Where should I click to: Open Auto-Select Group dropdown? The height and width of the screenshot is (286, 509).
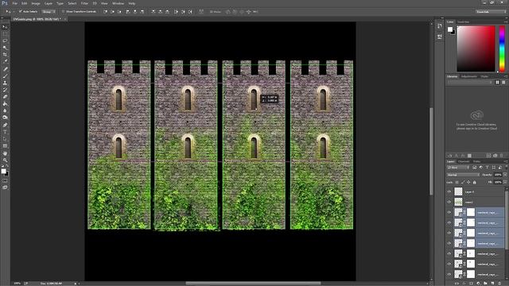tap(49, 12)
